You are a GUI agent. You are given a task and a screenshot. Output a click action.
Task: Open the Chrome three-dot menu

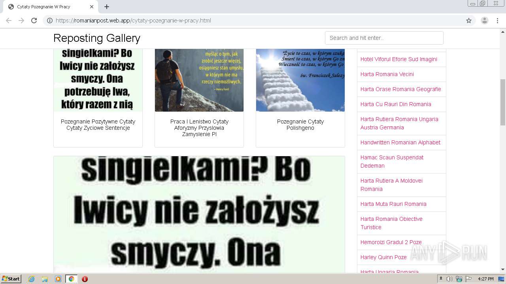[497, 21]
